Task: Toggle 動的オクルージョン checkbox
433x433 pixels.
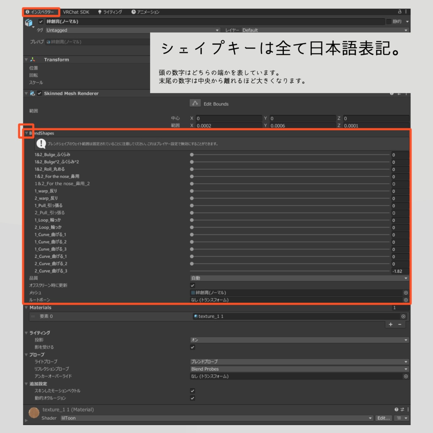Action: click(192, 398)
